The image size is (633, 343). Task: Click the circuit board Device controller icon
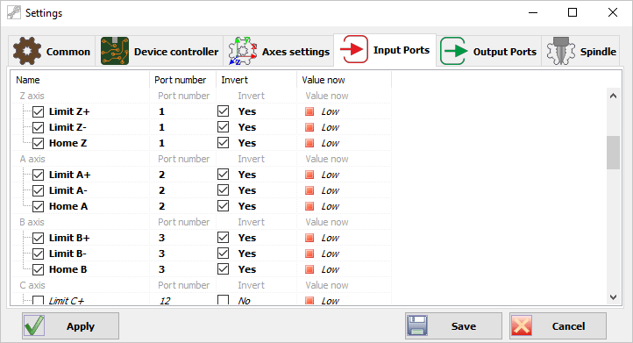click(x=115, y=51)
